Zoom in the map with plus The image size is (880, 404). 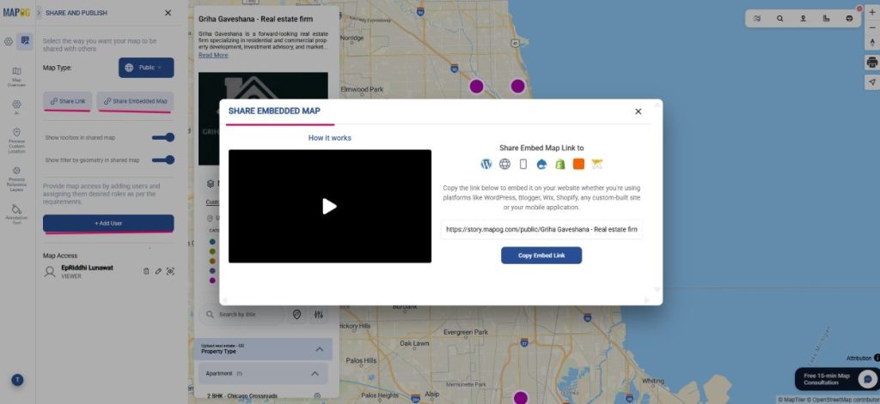tap(872, 12)
